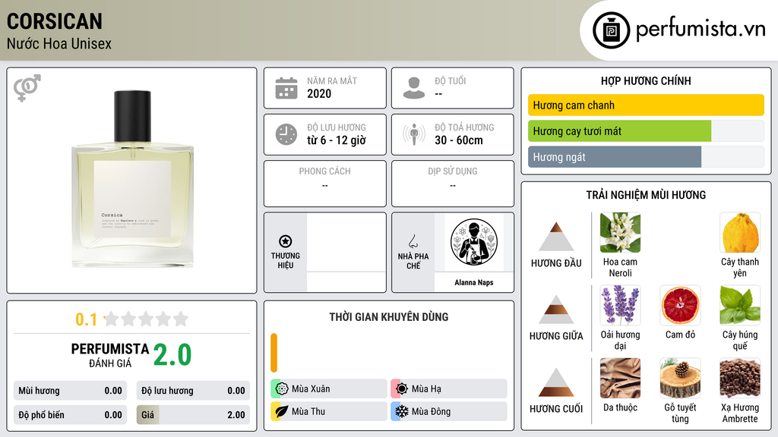
Task: Click the clock icon beside Độ lưu hương
Action: pos(286,134)
